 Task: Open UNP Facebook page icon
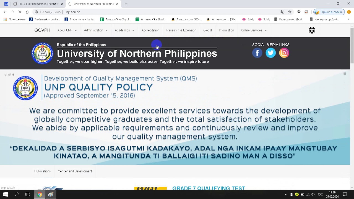click(257, 53)
